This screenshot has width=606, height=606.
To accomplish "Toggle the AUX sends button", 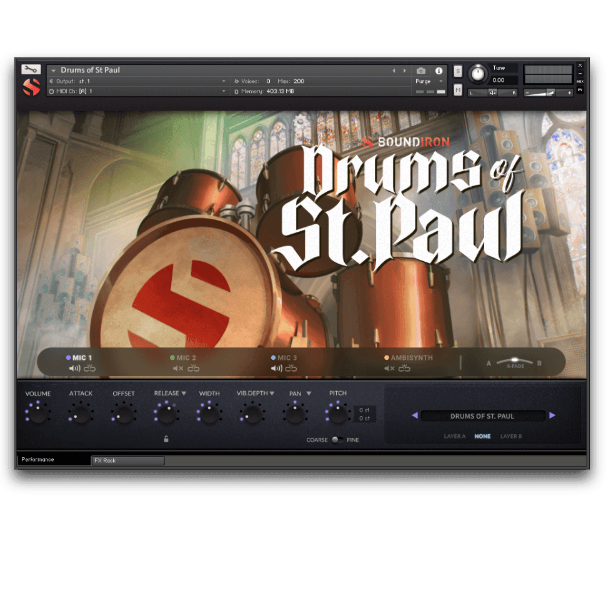I will [x=580, y=82].
